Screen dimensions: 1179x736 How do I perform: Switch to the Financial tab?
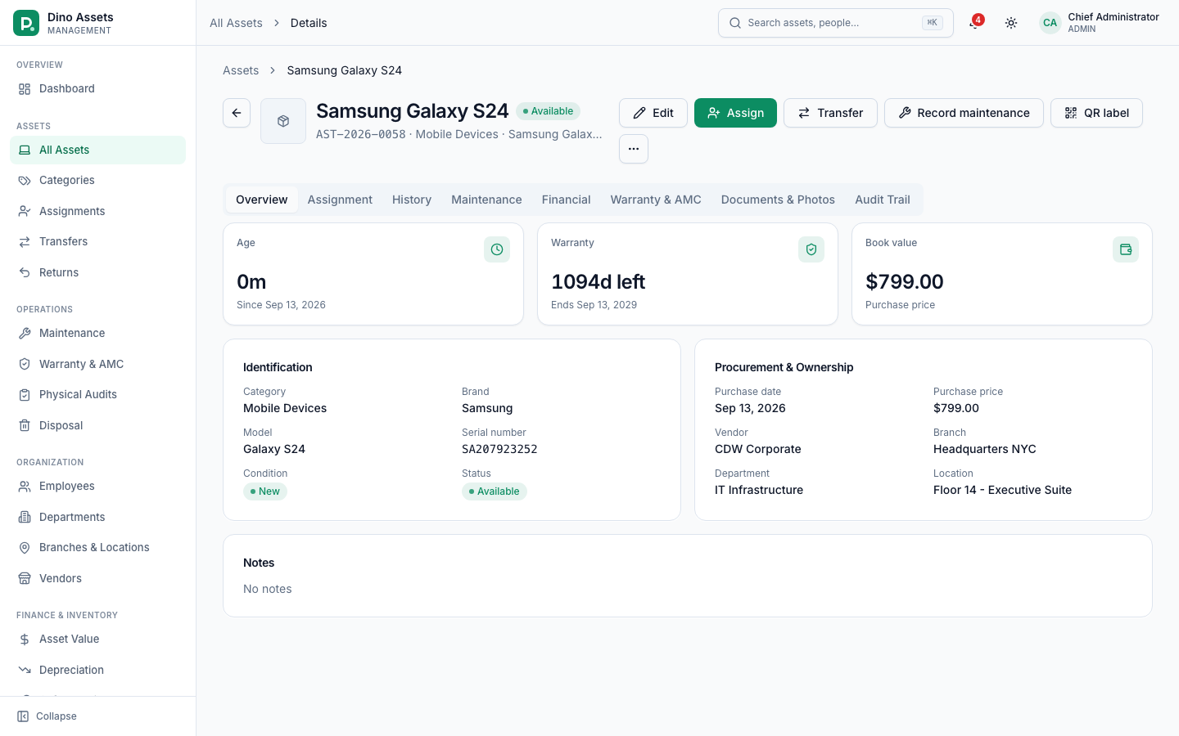[x=566, y=200]
